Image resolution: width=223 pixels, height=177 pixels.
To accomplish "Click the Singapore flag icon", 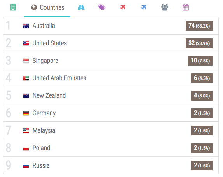I will (26, 61).
